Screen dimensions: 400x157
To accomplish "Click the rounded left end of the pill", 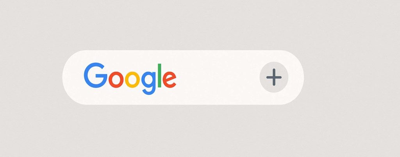I will click(x=72, y=77).
